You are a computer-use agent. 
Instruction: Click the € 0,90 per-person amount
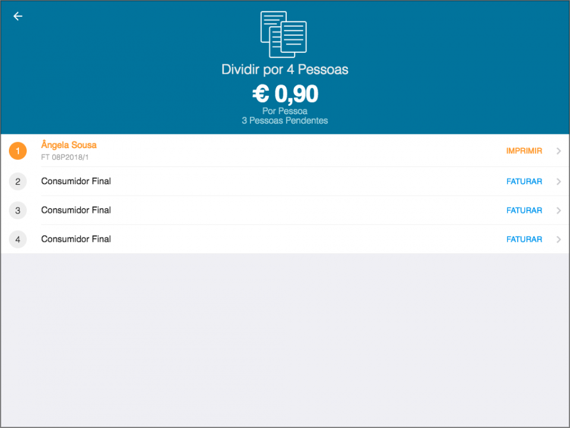[285, 94]
